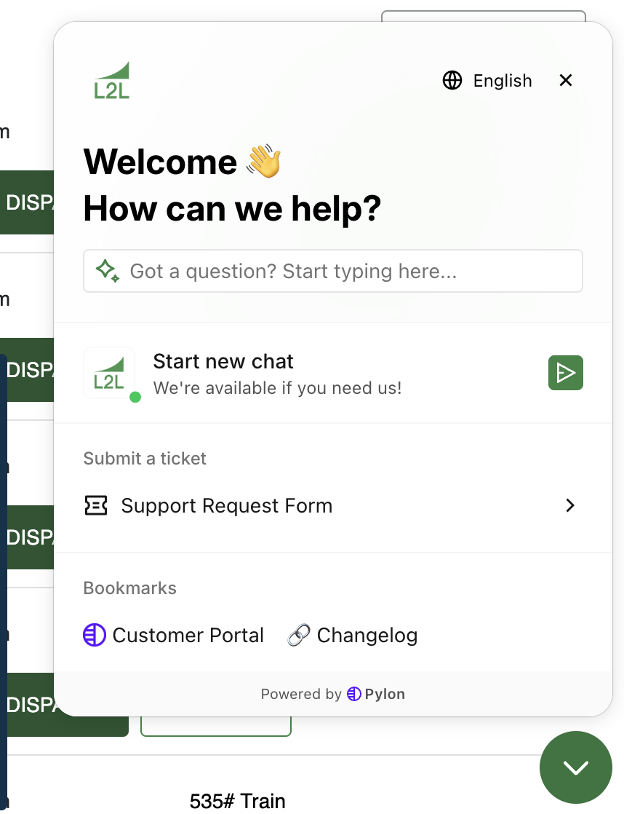Click the ticket icon beside Support Request Form
The height and width of the screenshot is (814, 624).
click(x=96, y=505)
